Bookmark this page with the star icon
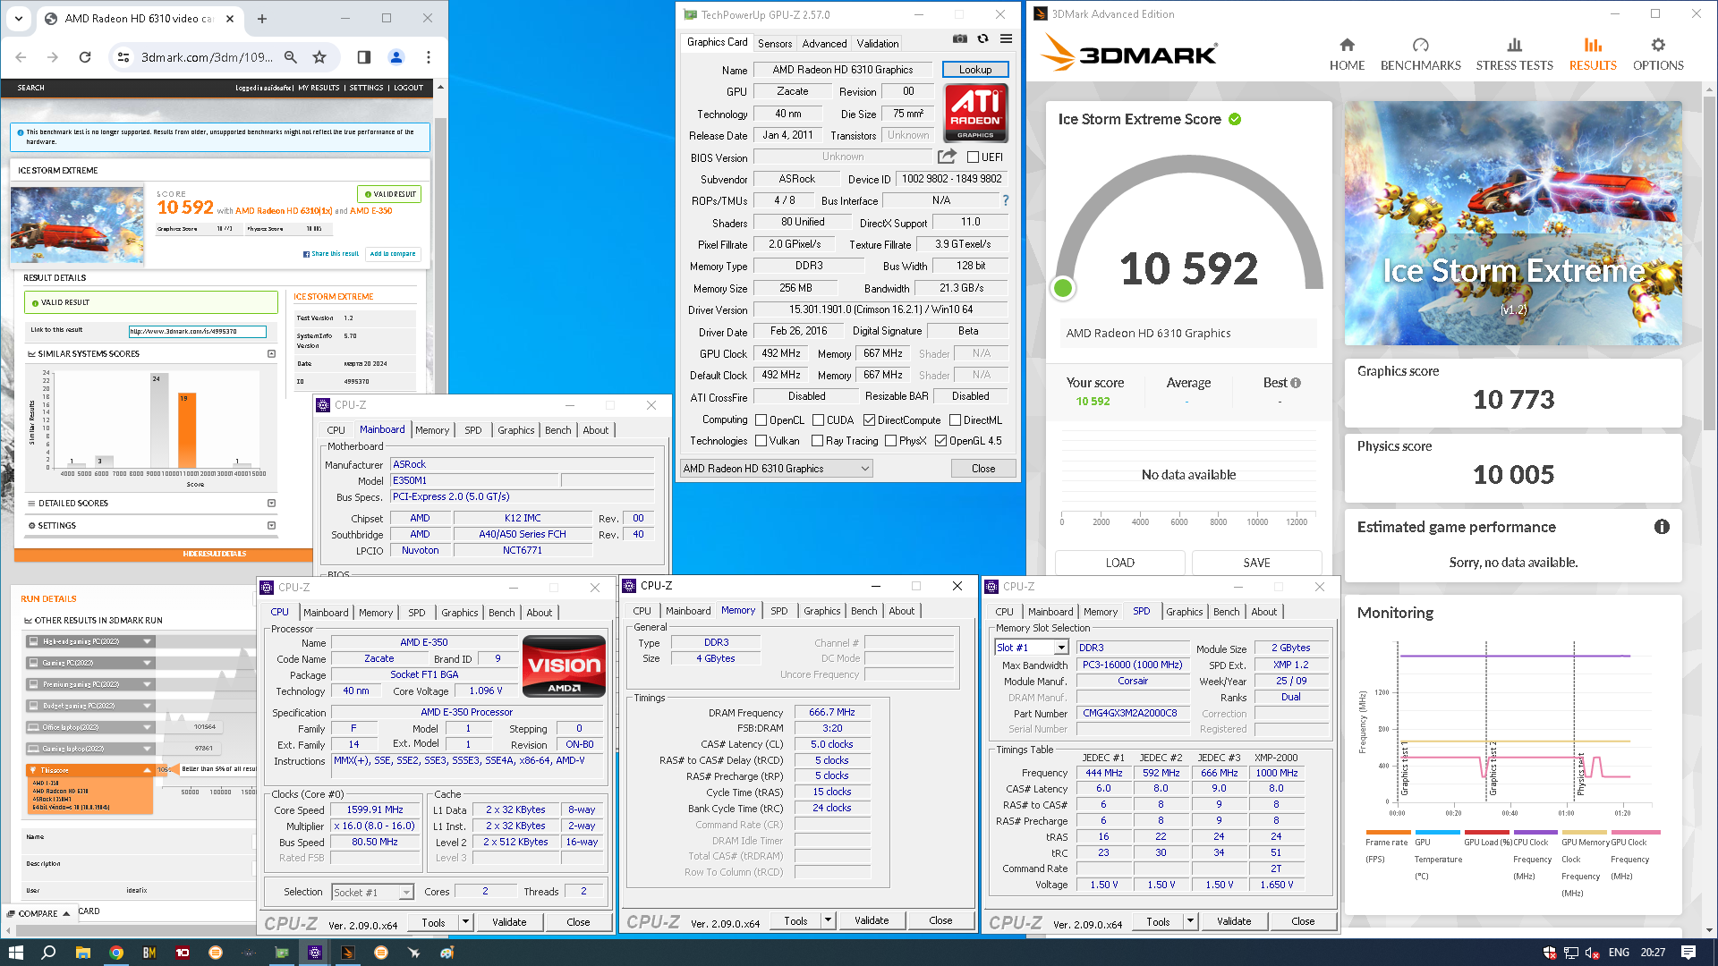The image size is (1718, 966). pyautogui.click(x=319, y=57)
